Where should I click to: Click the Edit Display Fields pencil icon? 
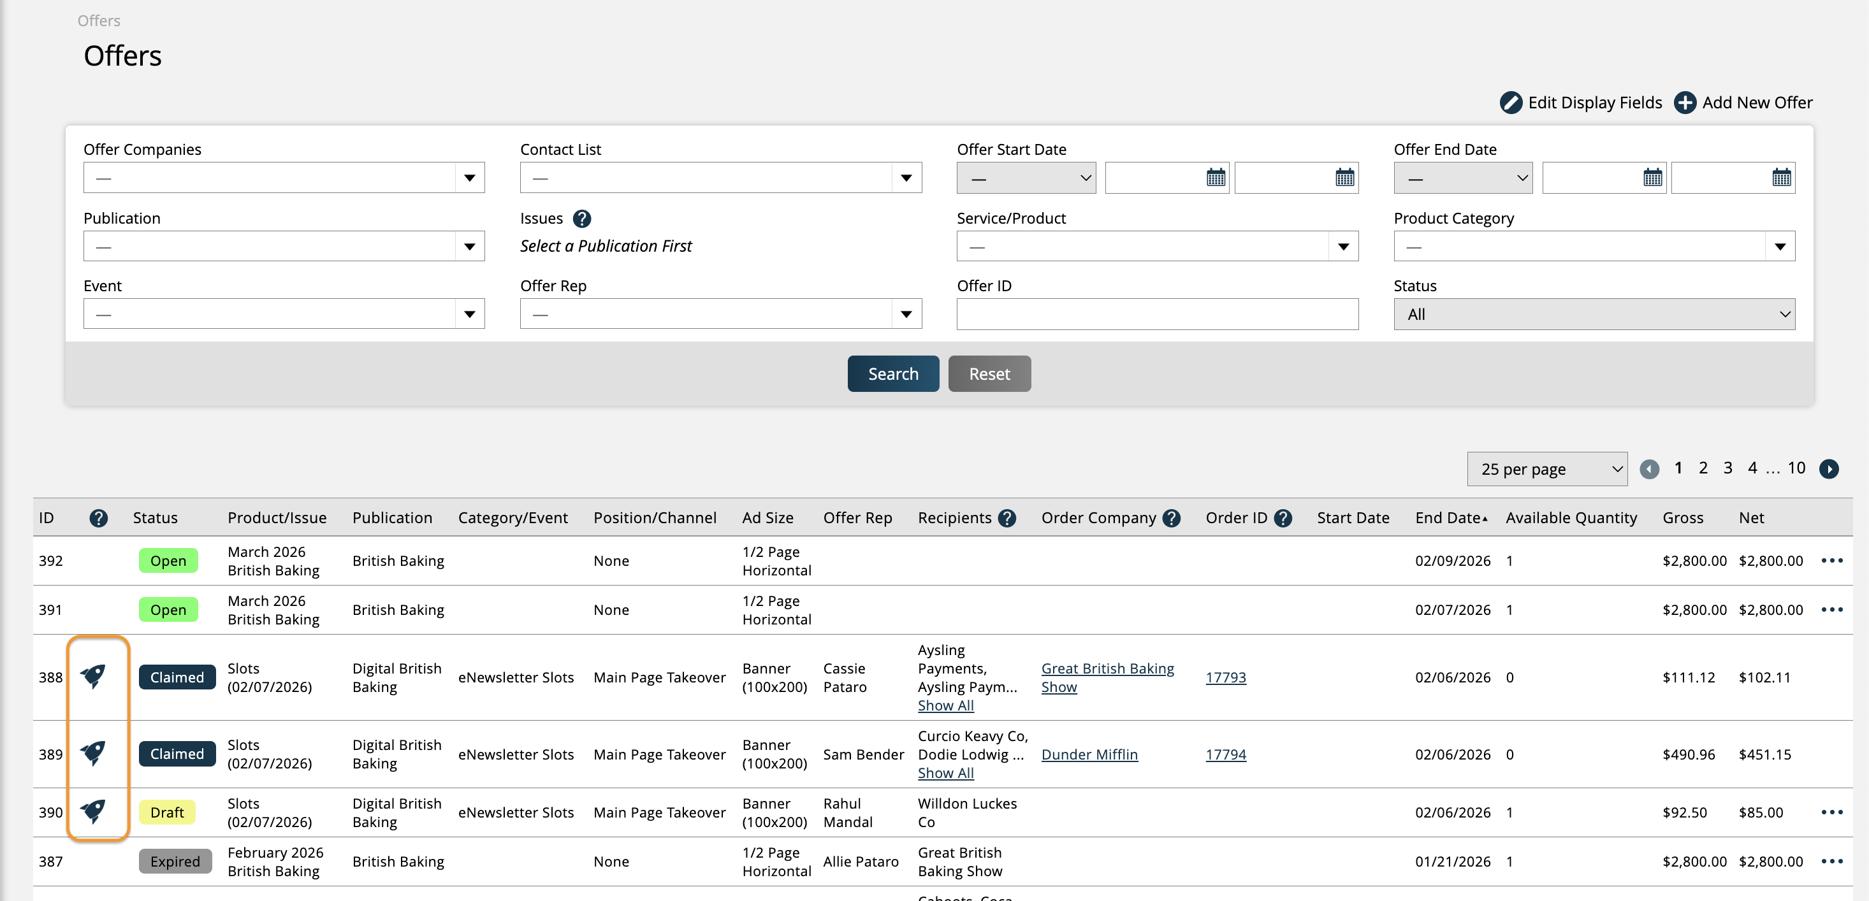1511,103
